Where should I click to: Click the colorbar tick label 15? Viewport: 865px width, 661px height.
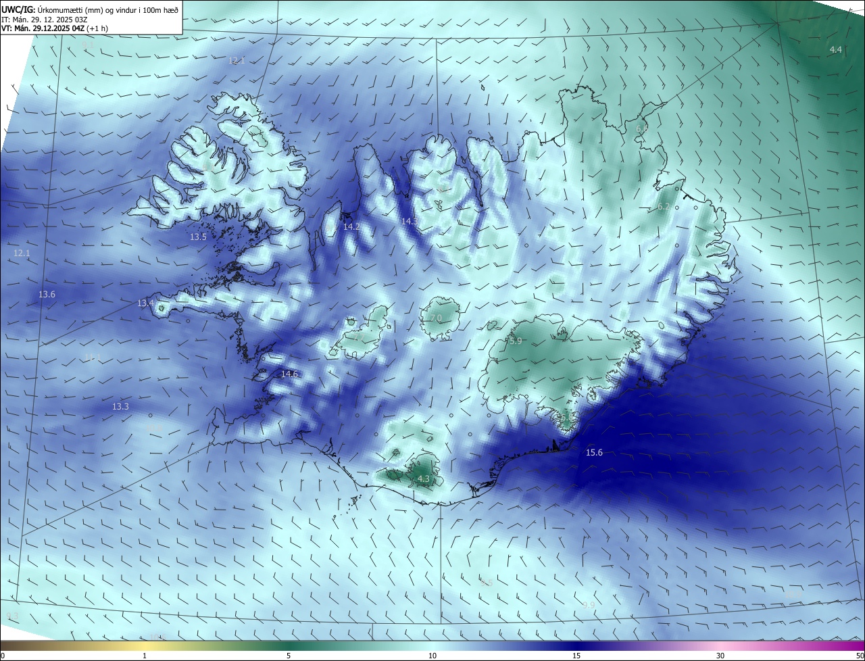point(576,656)
